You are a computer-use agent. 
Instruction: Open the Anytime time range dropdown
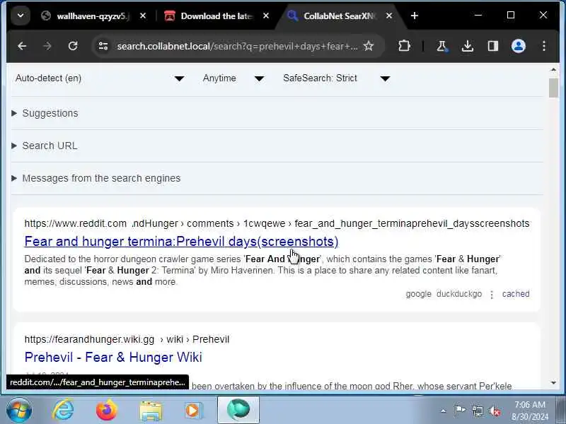click(x=233, y=78)
